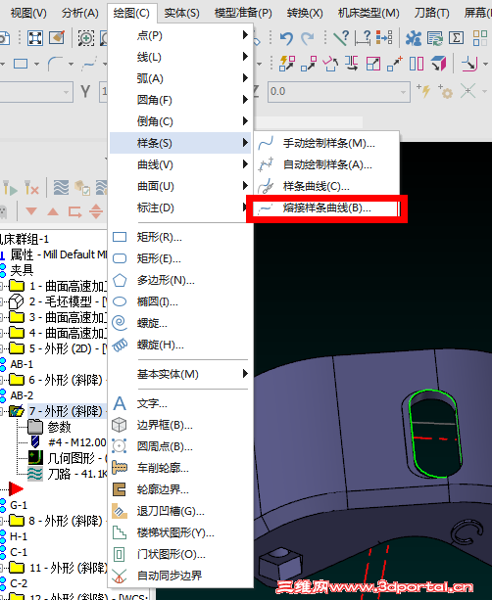Select the 螺旋(H) helix tool
The width and height of the screenshot is (492, 600).
pyautogui.click(x=180, y=345)
